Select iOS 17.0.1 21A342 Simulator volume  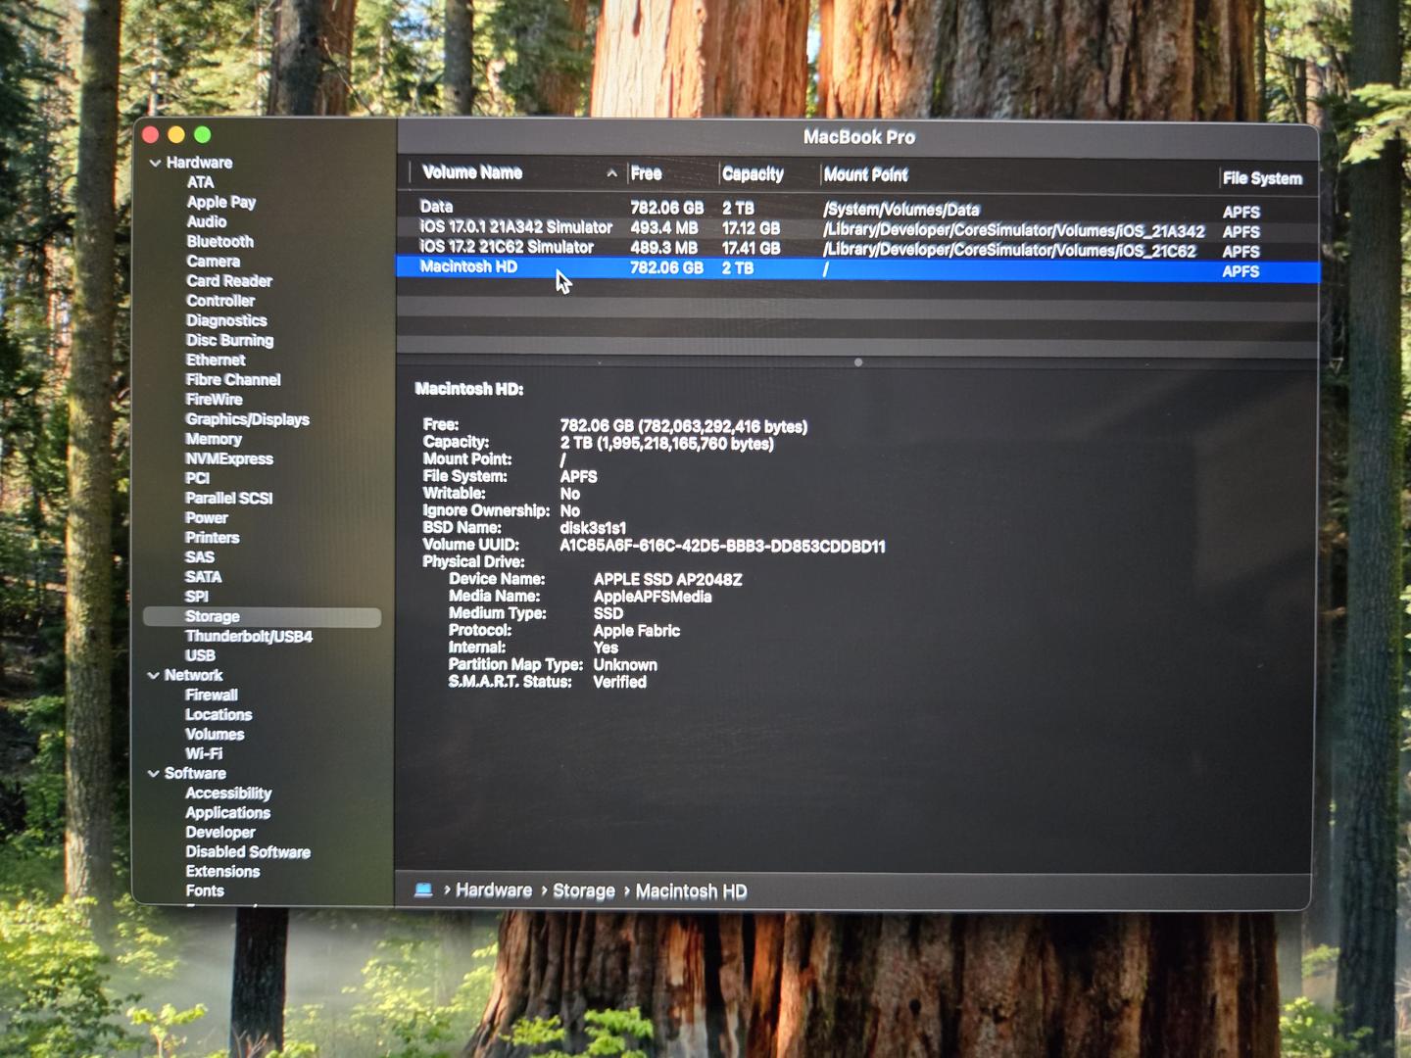[x=515, y=227]
